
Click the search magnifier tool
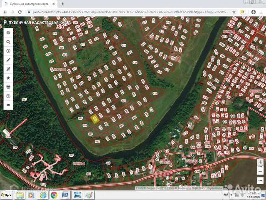pyautogui.click(x=8, y=42)
